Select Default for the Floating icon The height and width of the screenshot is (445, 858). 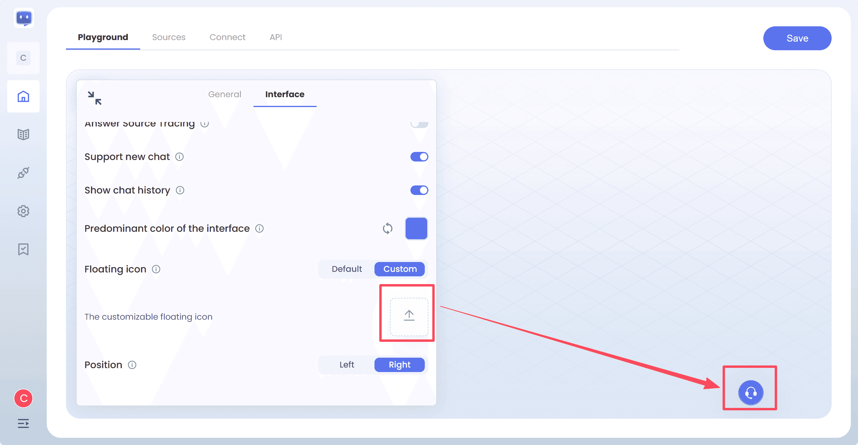coord(347,269)
